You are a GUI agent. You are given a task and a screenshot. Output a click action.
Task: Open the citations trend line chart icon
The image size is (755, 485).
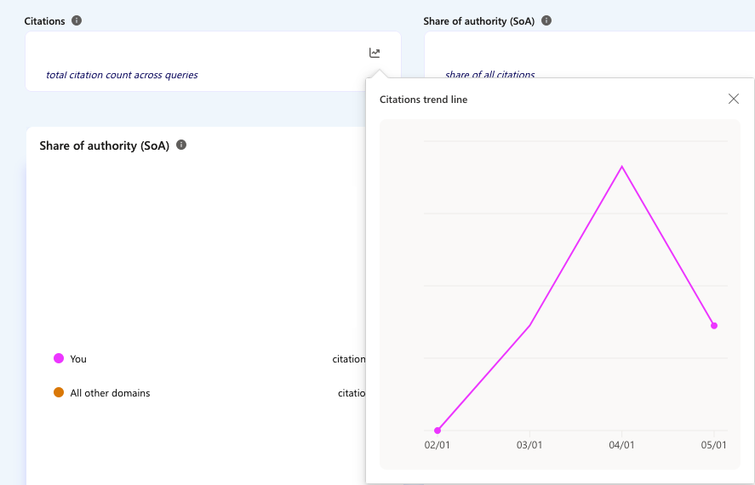pos(375,53)
